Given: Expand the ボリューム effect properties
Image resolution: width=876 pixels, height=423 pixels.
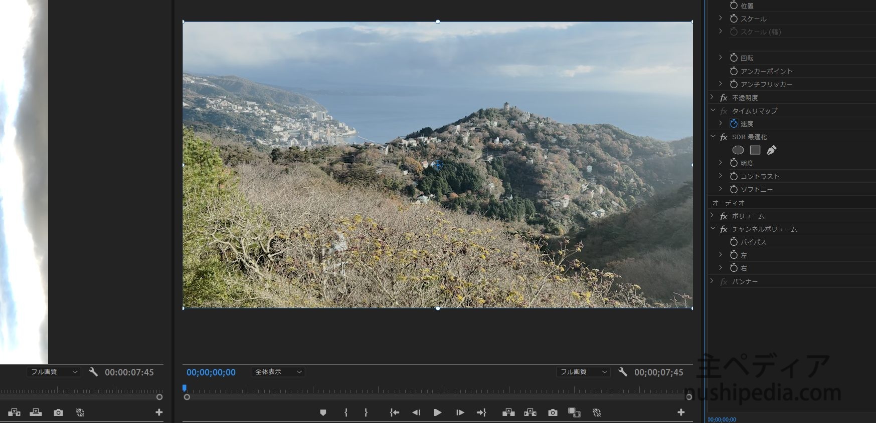Looking at the screenshot, I should (712, 216).
